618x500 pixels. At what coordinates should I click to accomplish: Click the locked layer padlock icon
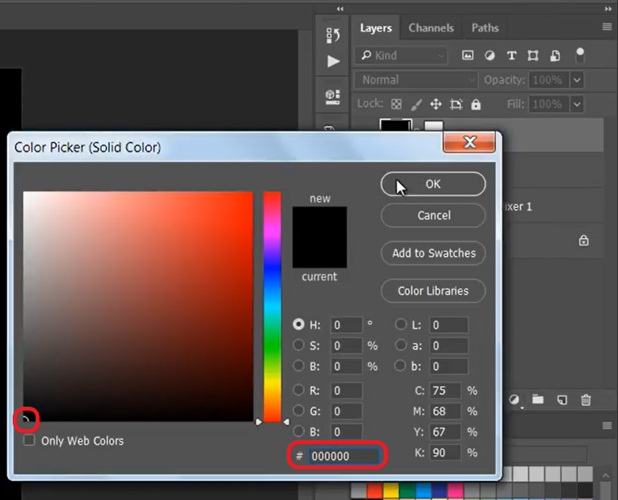tap(584, 241)
